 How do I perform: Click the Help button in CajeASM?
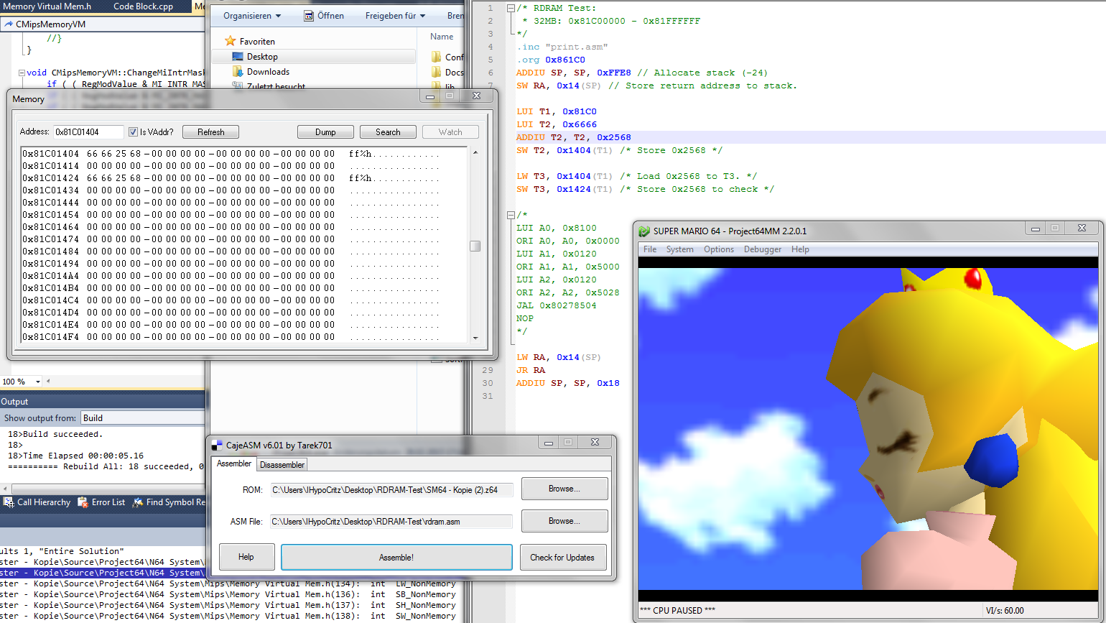click(246, 557)
